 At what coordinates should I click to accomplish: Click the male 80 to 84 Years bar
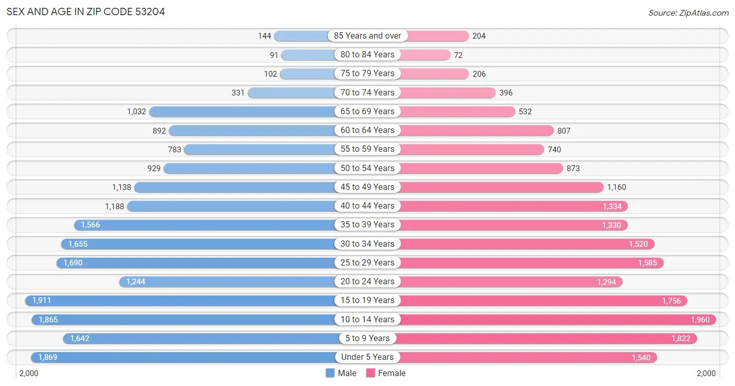tap(307, 55)
